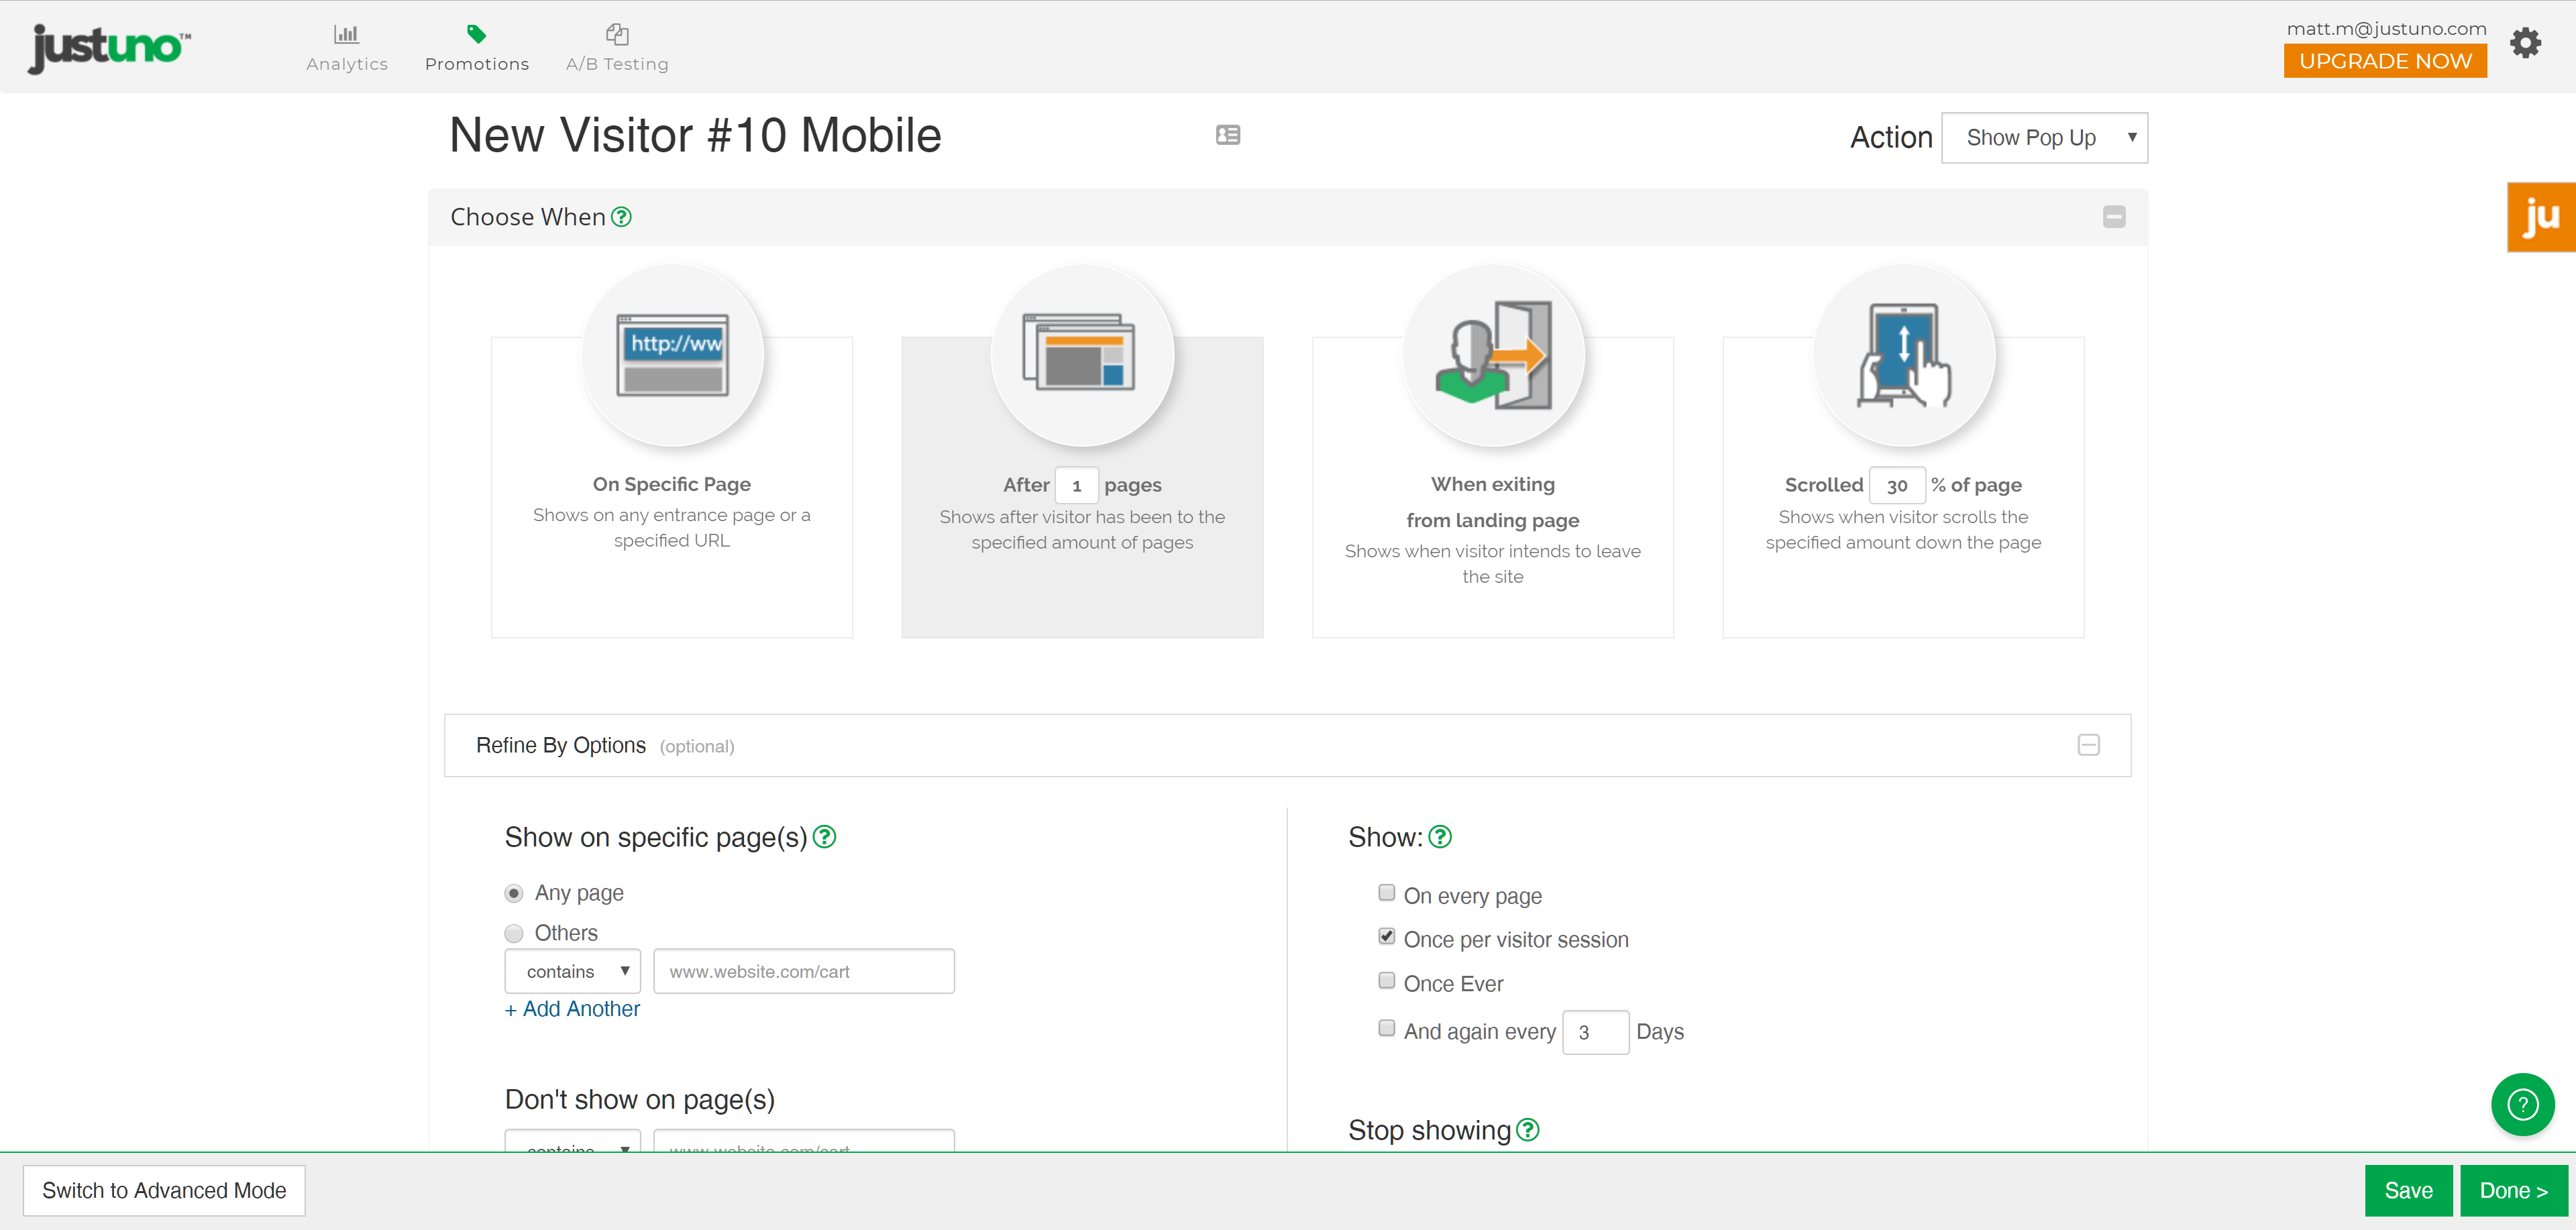Click Switch to Advanced Mode button
The image size is (2576, 1230).
tap(164, 1190)
